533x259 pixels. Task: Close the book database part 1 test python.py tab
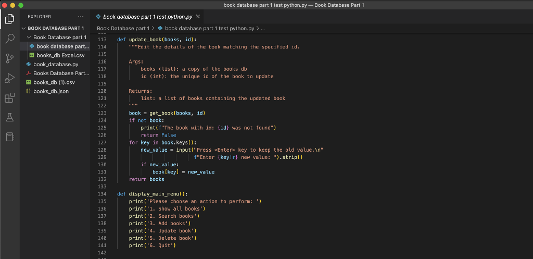198,17
